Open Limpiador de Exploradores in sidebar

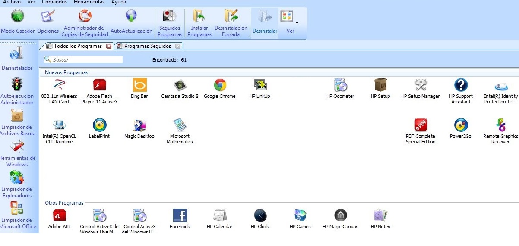(x=17, y=184)
